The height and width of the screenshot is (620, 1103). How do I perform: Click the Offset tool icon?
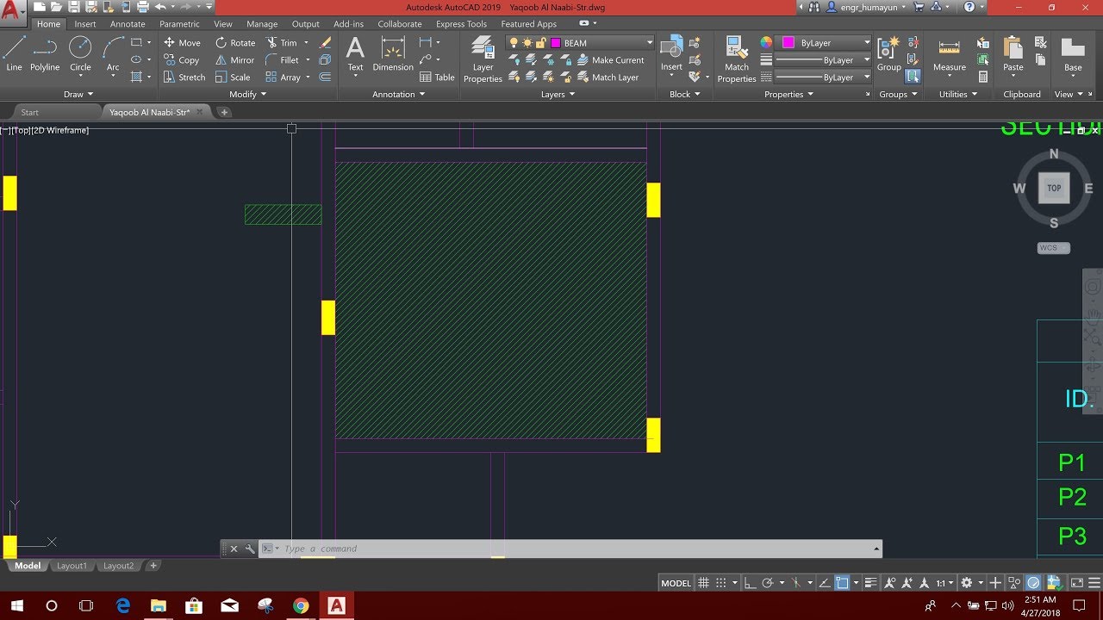coord(325,77)
